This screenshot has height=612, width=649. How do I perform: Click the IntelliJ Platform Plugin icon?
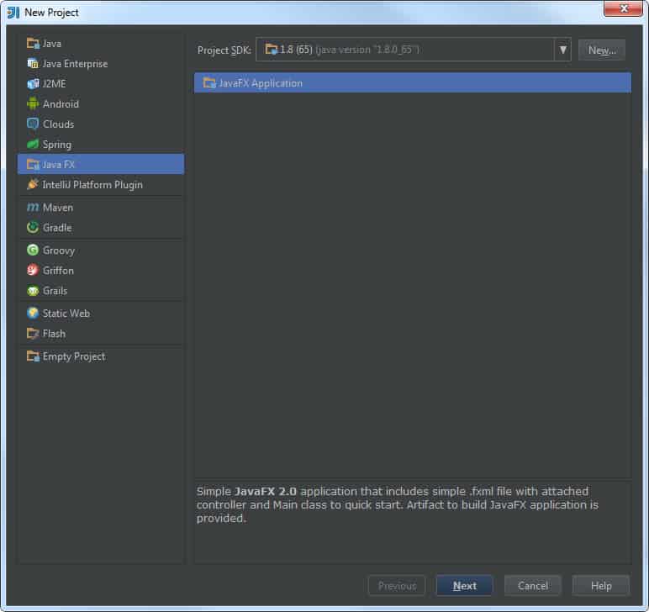tap(33, 184)
